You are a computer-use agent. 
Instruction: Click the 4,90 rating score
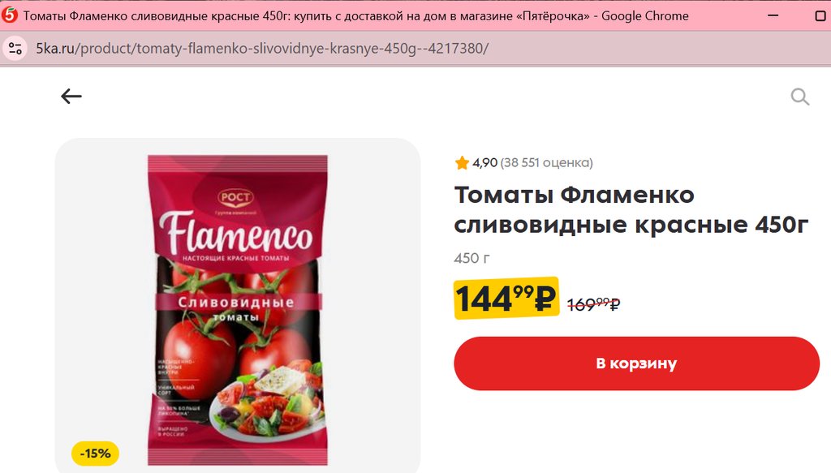(x=485, y=162)
